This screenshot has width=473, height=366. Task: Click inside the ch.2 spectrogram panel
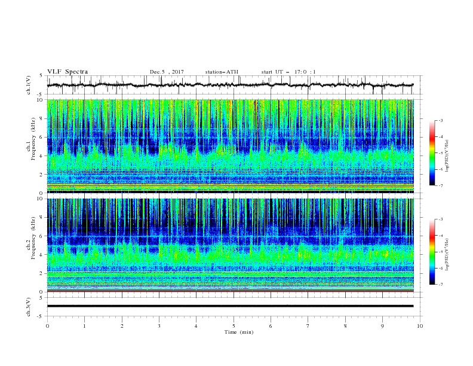(x=231, y=245)
